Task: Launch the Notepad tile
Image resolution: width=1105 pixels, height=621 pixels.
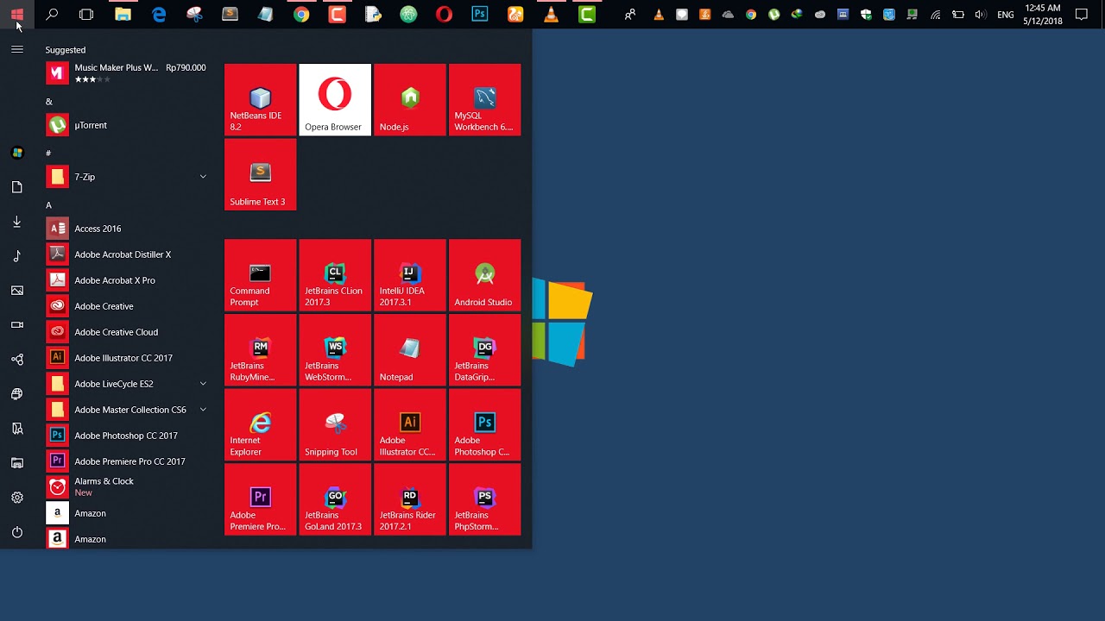Action: 410,350
